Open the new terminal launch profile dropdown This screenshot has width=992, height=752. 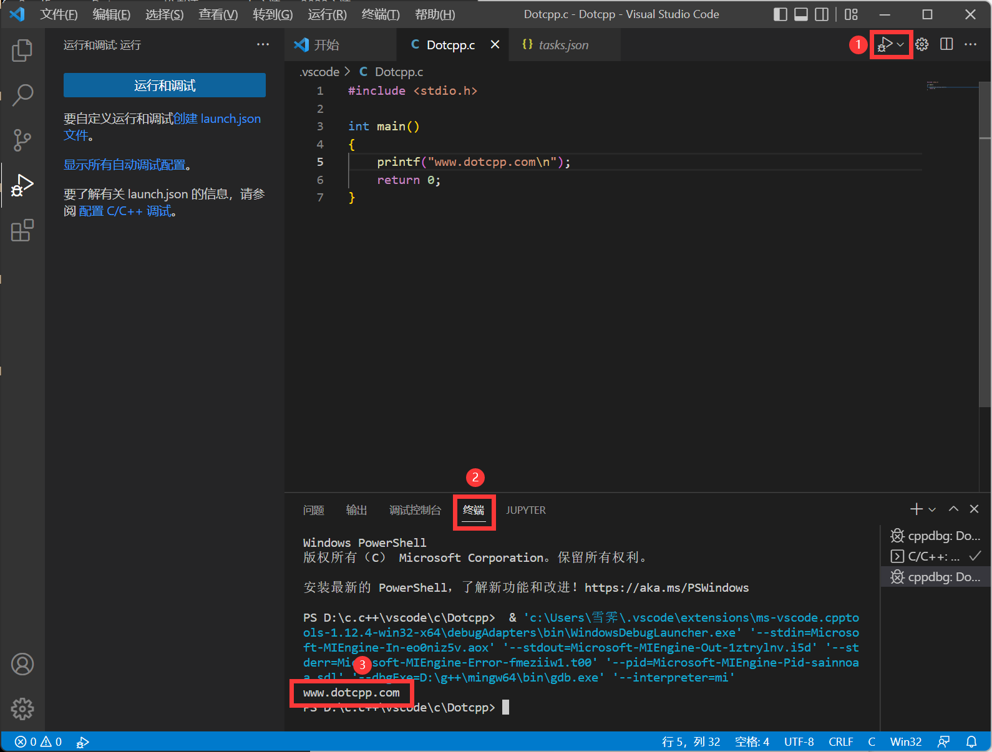pyautogui.click(x=932, y=509)
